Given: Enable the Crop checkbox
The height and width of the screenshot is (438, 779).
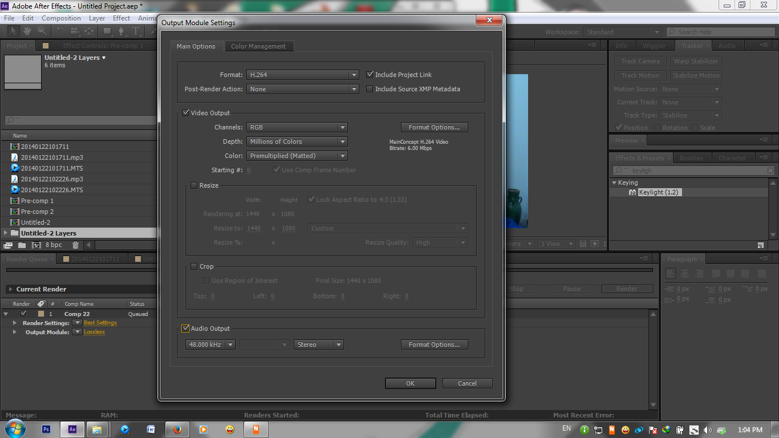Looking at the screenshot, I should [194, 266].
